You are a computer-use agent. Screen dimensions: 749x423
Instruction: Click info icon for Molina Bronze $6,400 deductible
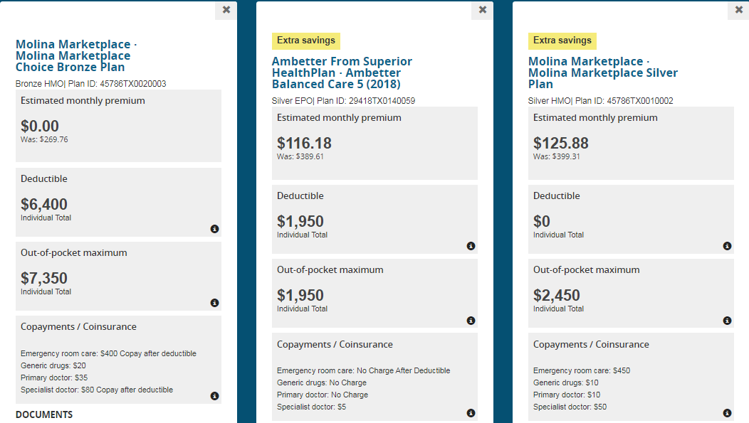214,229
